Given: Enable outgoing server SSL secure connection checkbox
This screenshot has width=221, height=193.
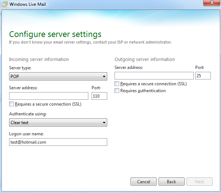Looking at the screenshot, I should coord(117,84).
